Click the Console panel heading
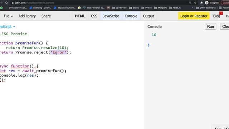 (x=155, y=27)
